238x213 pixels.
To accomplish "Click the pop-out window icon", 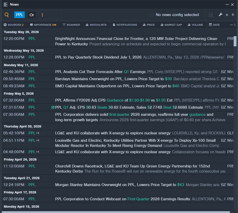I will pyautogui.click(x=233, y=15).
